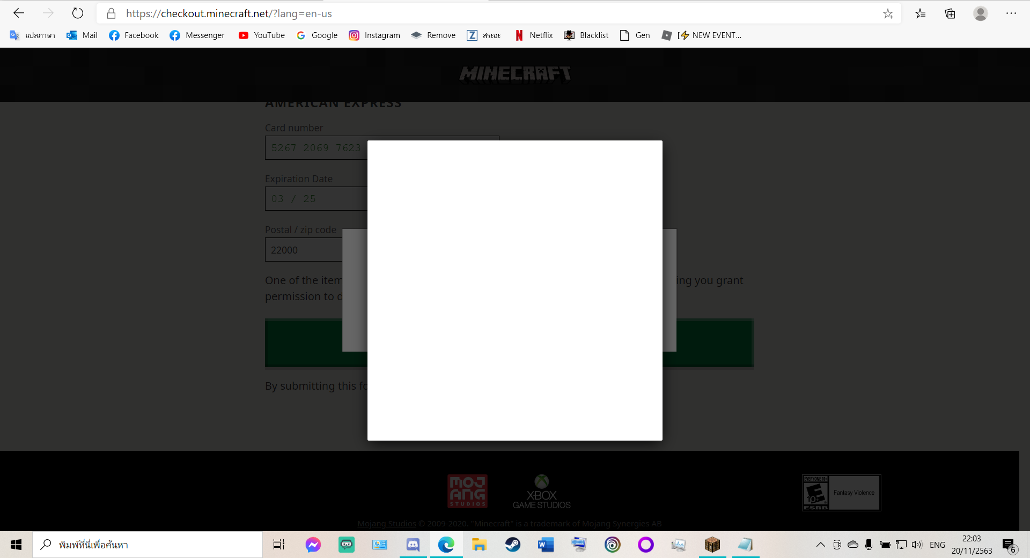Click the Expiration Date field
Screen dimensions: 1030x558
pyautogui.click(x=316, y=198)
